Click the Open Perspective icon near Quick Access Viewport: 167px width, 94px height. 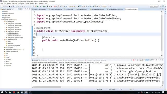point(160,6)
